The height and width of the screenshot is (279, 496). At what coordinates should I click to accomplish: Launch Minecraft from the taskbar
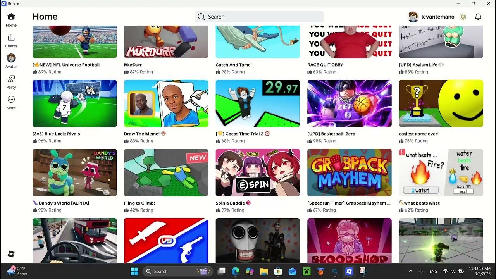[x=306, y=271]
